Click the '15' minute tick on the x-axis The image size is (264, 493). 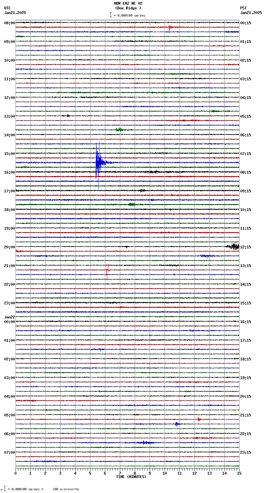239,473
